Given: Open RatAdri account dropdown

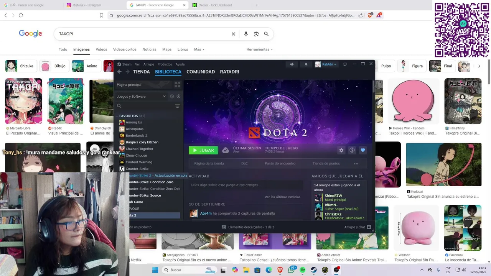Looking at the screenshot, I should pyautogui.click(x=326, y=64).
